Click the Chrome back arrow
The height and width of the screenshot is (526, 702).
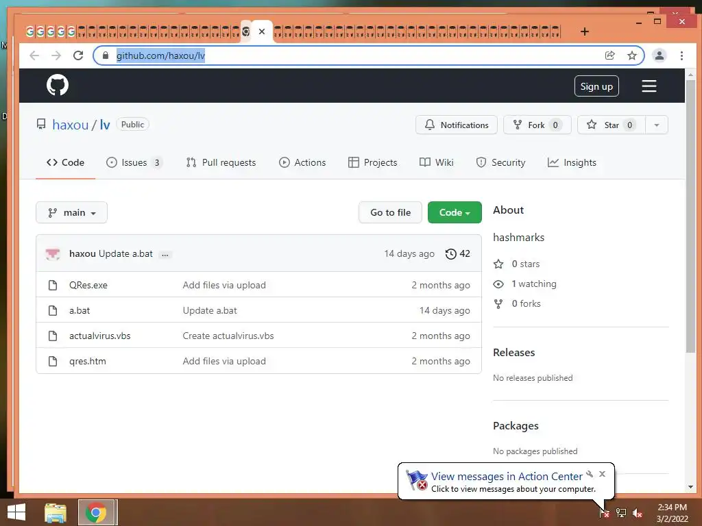(34, 55)
